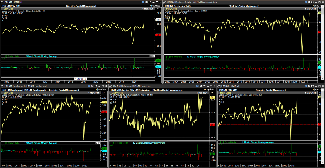325x168 pixels.
Task: Maximize Period Delta pane in Employment window
Action: [97, 143]
